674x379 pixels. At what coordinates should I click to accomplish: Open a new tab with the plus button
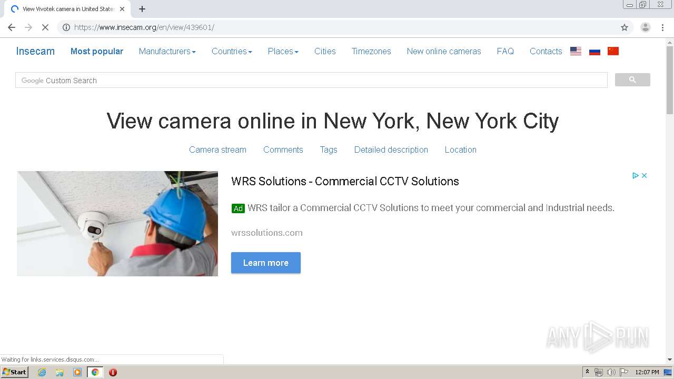tap(142, 9)
